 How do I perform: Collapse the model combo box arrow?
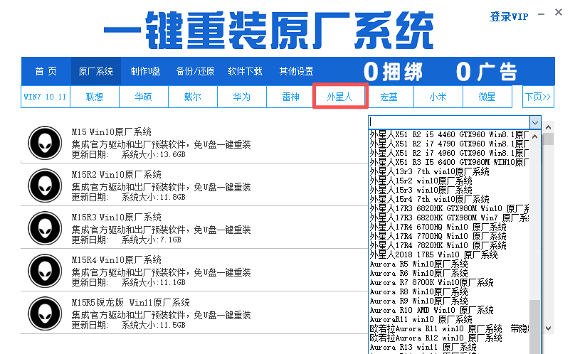point(535,122)
